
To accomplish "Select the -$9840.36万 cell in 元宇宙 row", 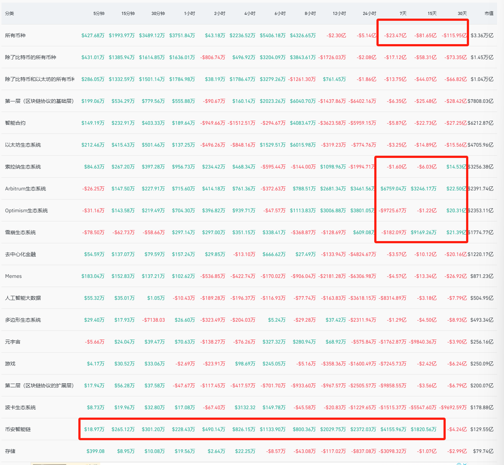I will click(x=423, y=342).
